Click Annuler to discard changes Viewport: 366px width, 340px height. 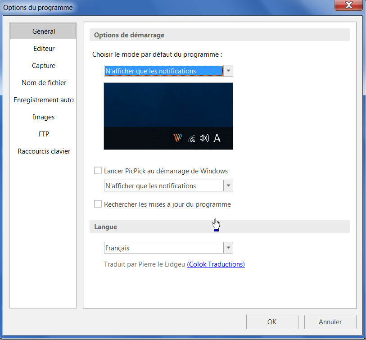(x=330, y=322)
